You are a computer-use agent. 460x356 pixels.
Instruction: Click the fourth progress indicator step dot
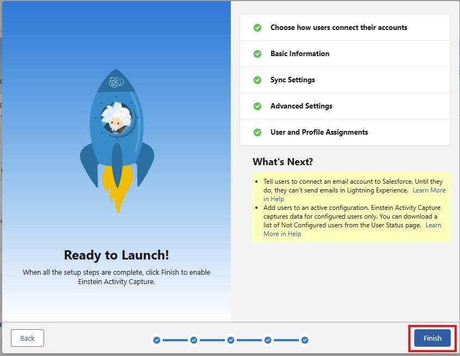pyautogui.click(x=268, y=340)
